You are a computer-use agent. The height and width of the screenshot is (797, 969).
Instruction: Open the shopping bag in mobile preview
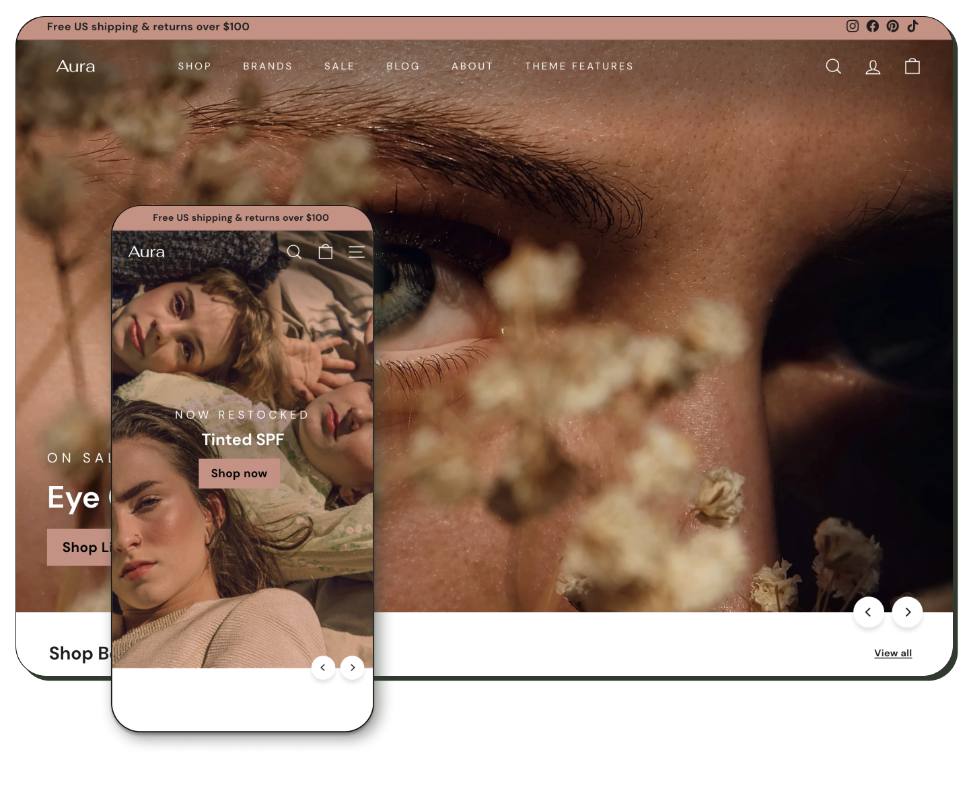326,252
